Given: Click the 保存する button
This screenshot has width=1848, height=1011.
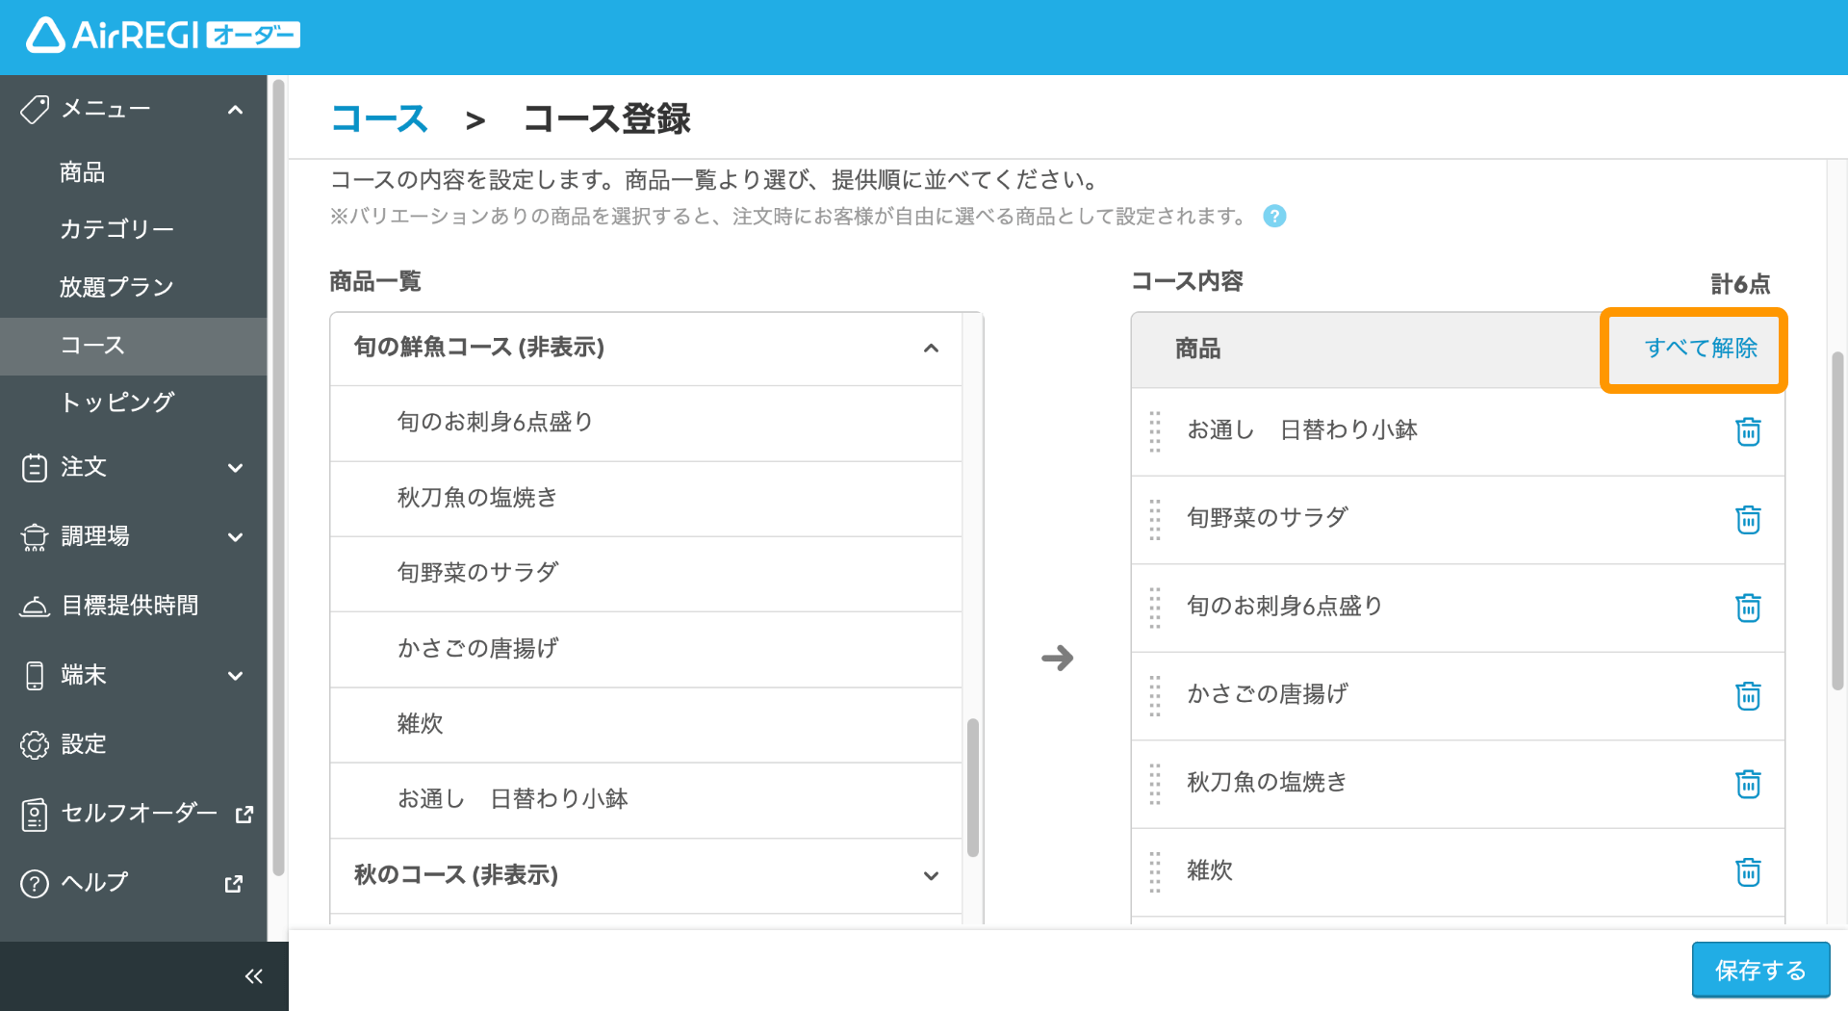Looking at the screenshot, I should coord(1760,970).
